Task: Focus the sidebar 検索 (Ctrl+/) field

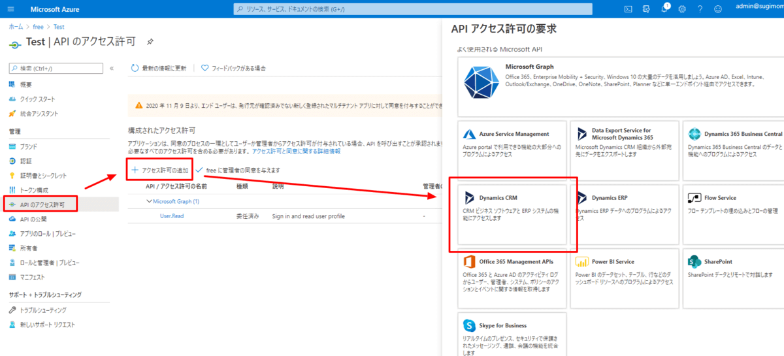Action: [x=56, y=68]
